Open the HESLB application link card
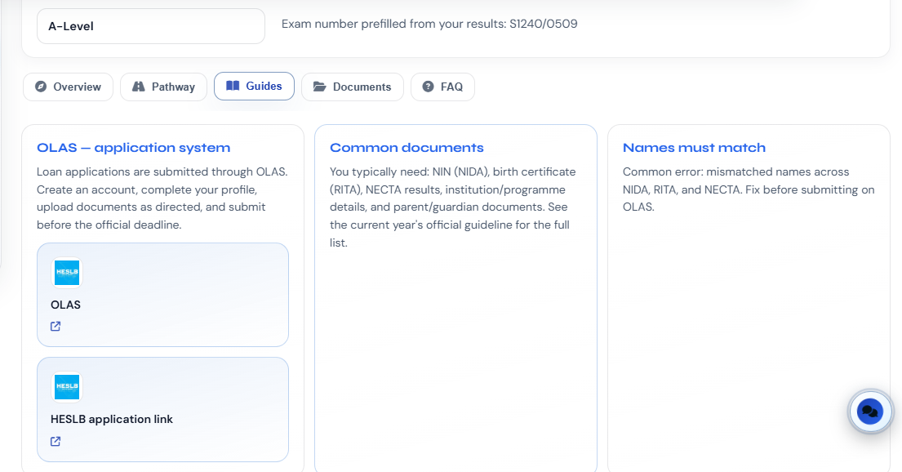This screenshot has width=902, height=472. pyautogui.click(x=162, y=410)
